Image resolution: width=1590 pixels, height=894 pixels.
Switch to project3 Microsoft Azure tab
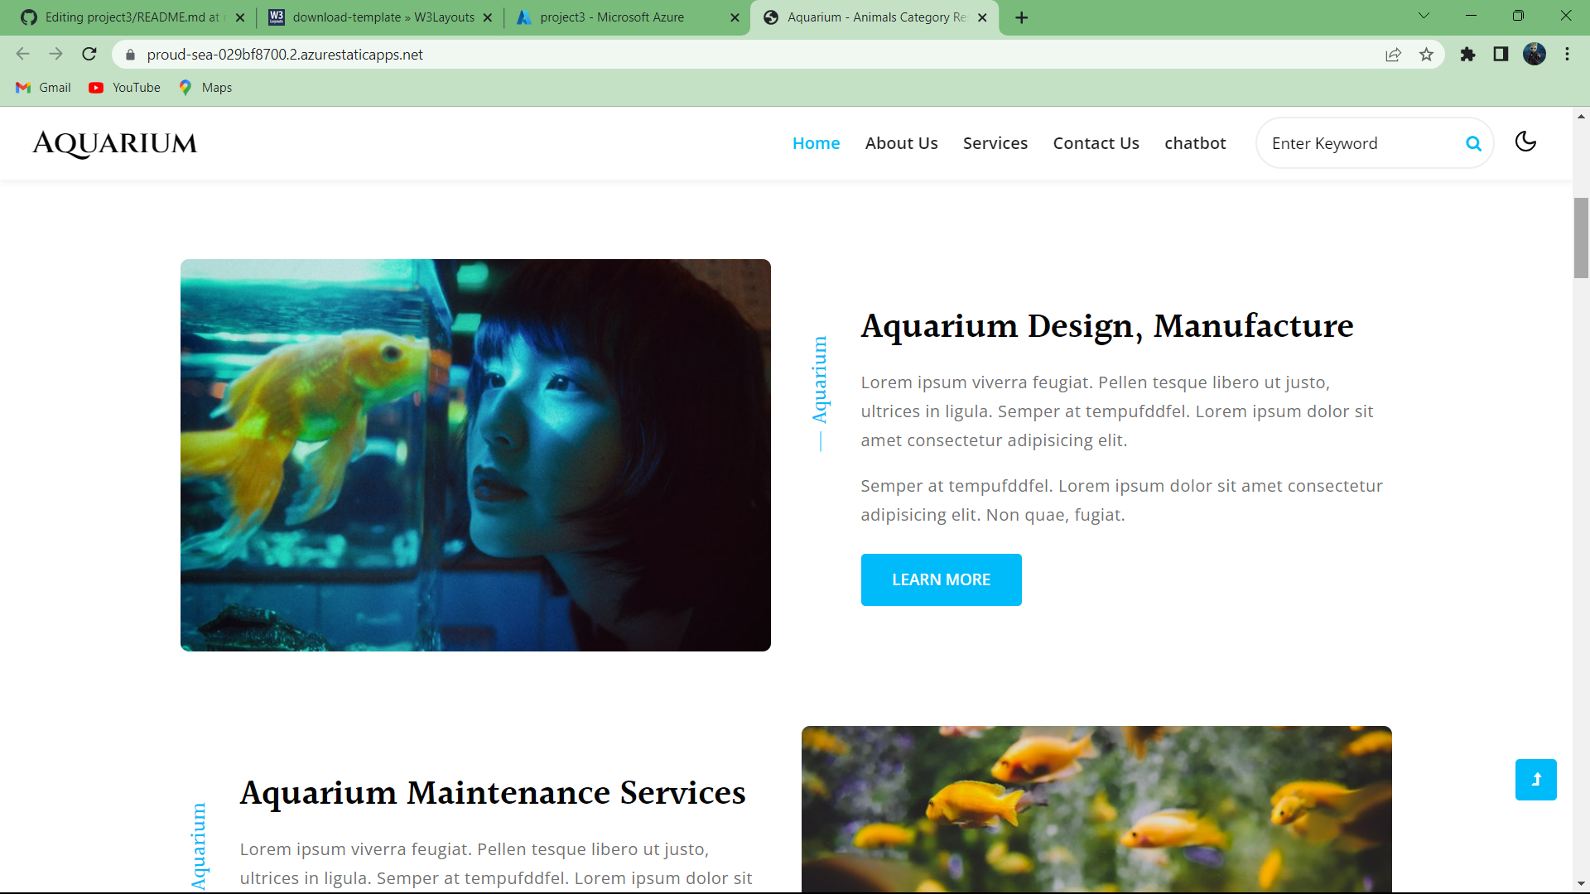point(611,17)
